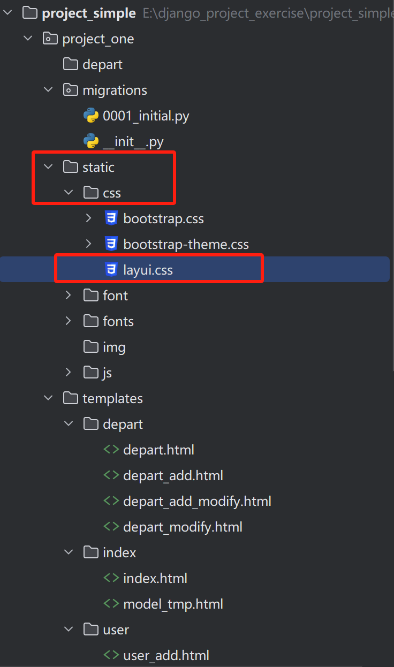Click the Python icon beside 0001_initial.py
The width and height of the screenshot is (394, 667).
[91, 116]
